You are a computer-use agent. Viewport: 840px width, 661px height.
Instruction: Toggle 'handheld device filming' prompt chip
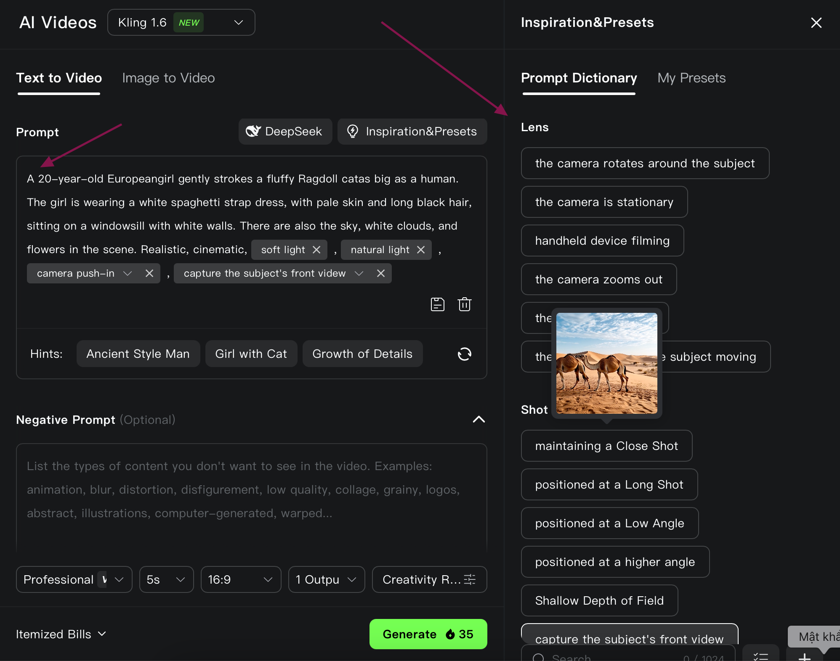click(x=602, y=241)
